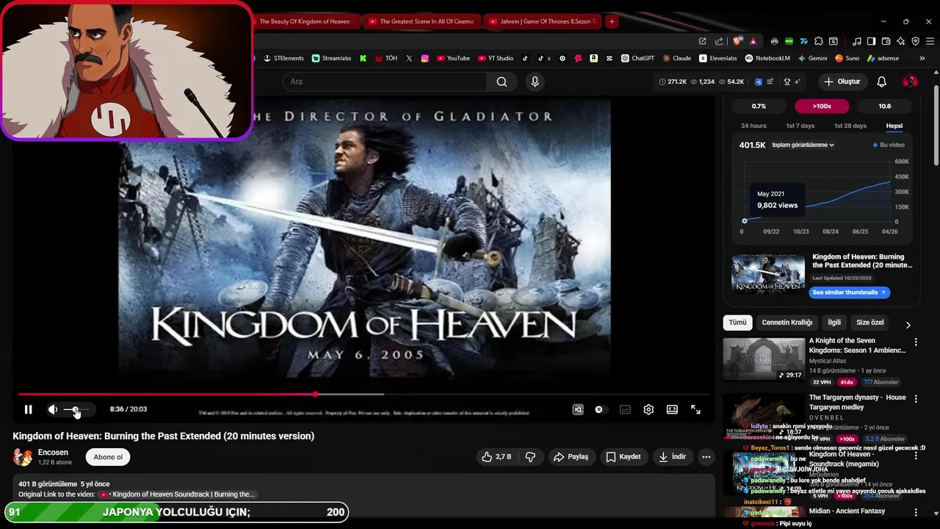
Task: Open the Oluştur create menu
Action: [x=842, y=82]
